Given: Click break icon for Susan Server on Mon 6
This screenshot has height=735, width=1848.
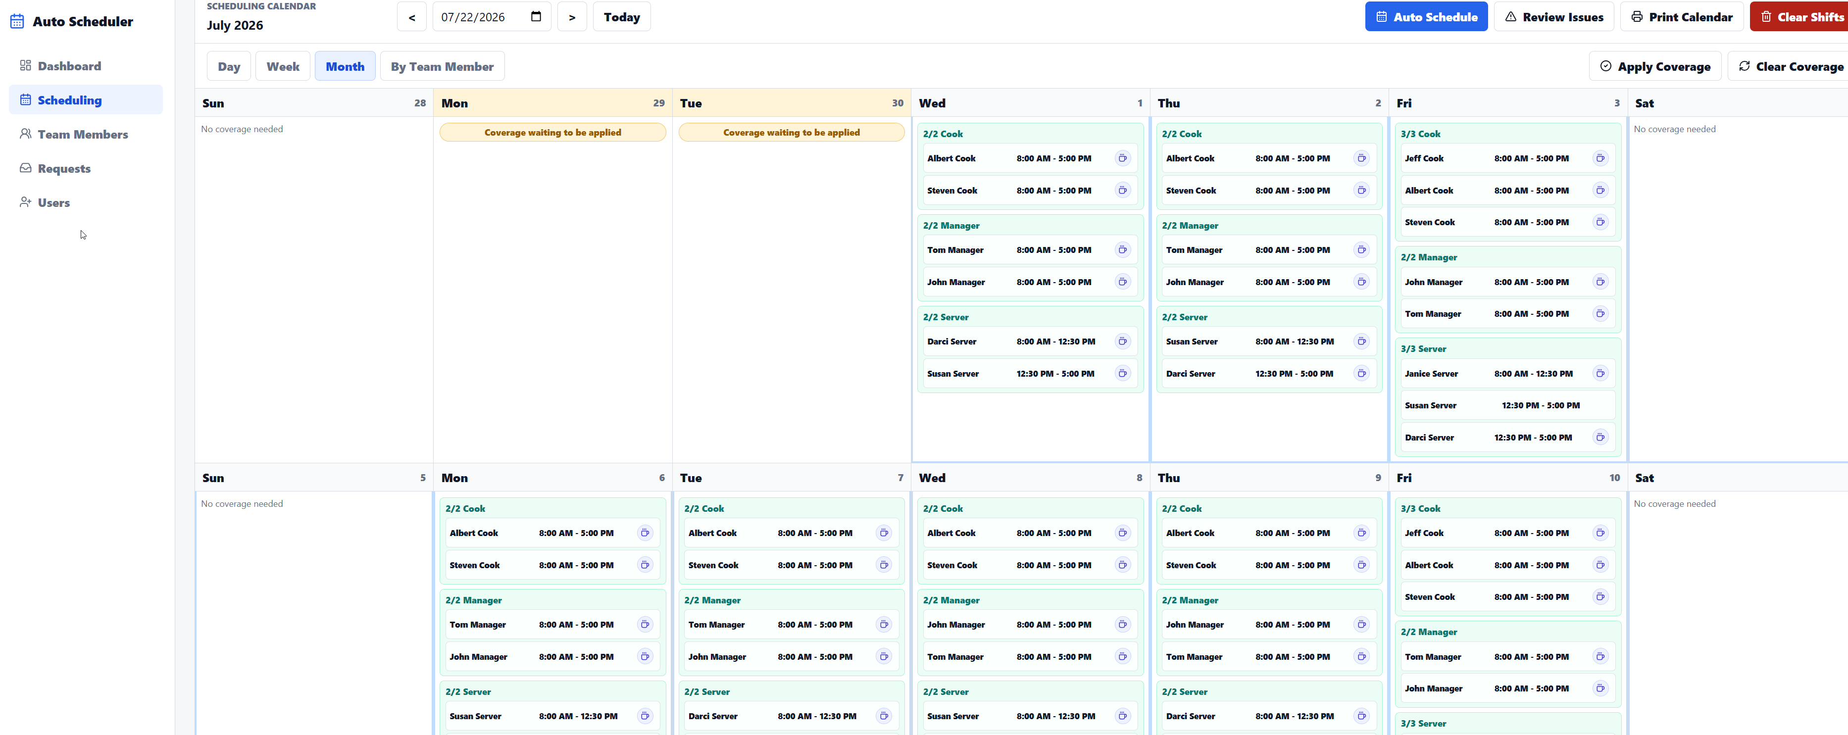Looking at the screenshot, I should click(645, 716).
